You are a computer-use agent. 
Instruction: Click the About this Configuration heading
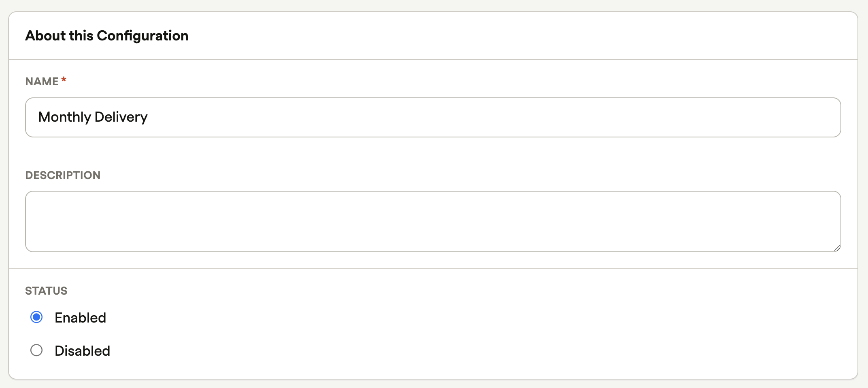click(107, 36)
